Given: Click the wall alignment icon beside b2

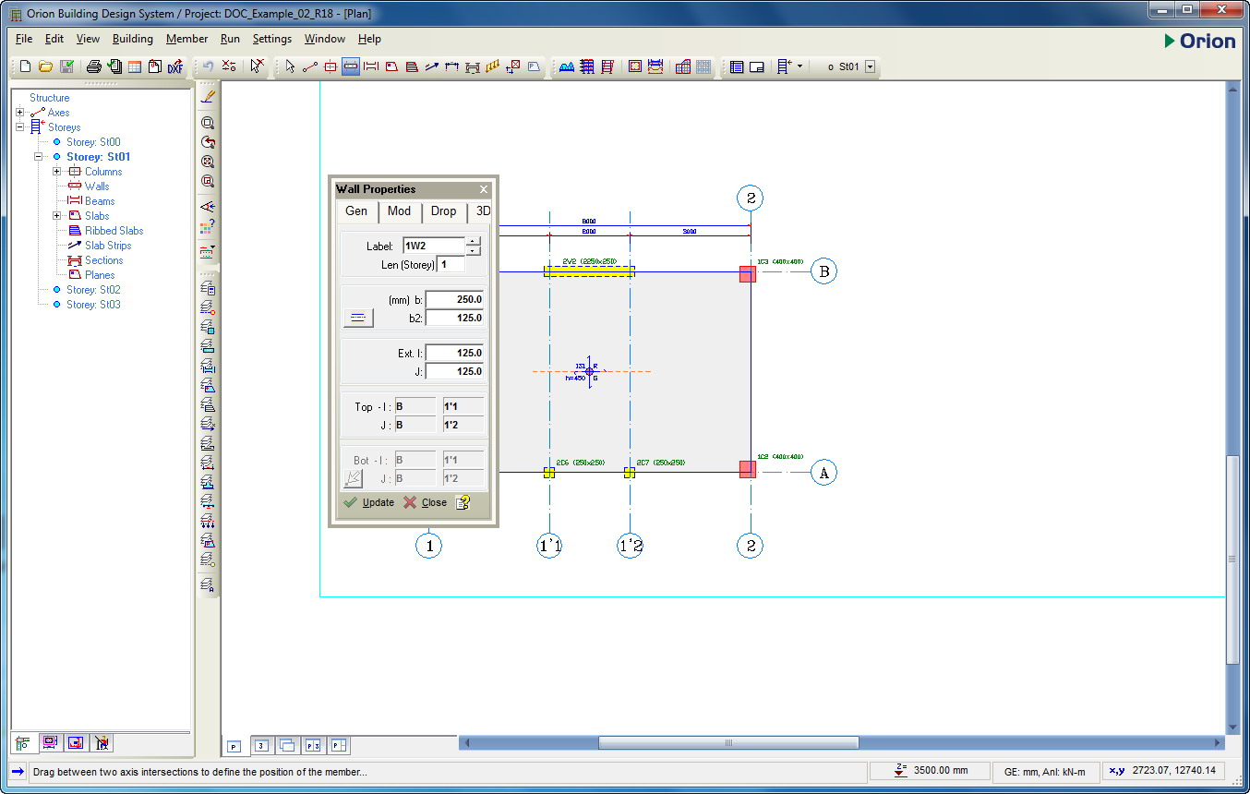Looking at the screenshot, I should pos(357,318).
